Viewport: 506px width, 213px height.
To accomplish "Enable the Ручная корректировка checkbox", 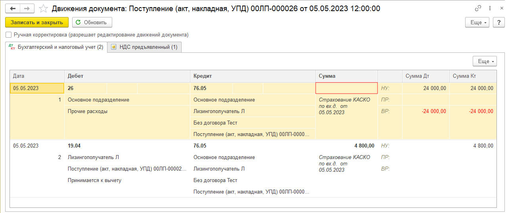I will [x=9, y=35].
